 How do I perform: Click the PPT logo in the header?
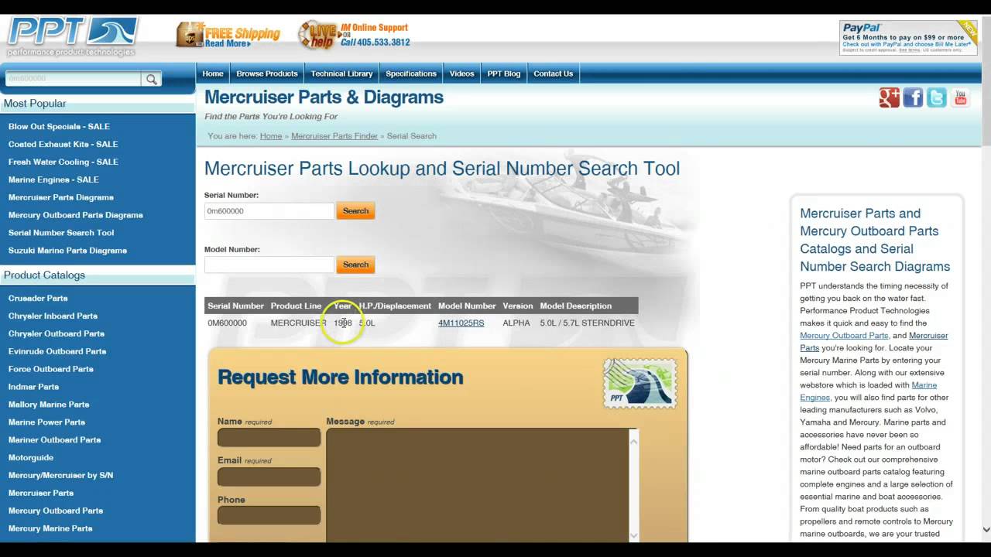click(x=73, y=37)
